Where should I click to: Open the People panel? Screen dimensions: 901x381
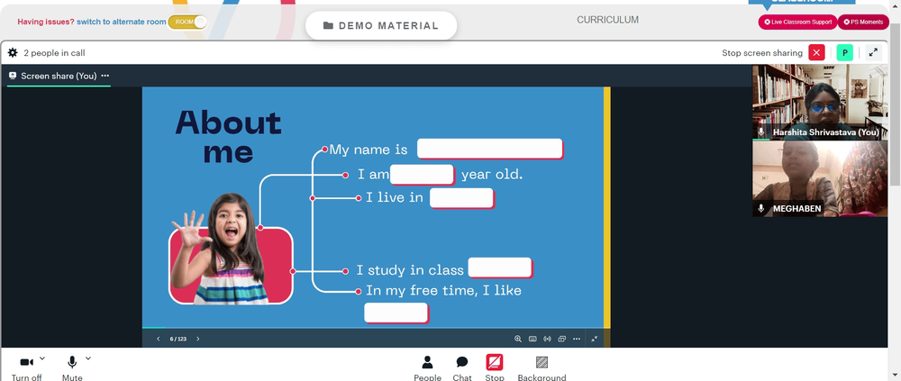pyautogui.click(x=427, y=367)
